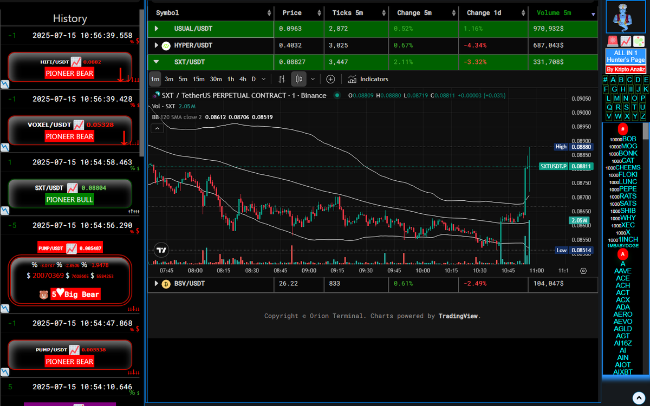Click small chart icon below HIFI/USDT card

coord(4,84)
